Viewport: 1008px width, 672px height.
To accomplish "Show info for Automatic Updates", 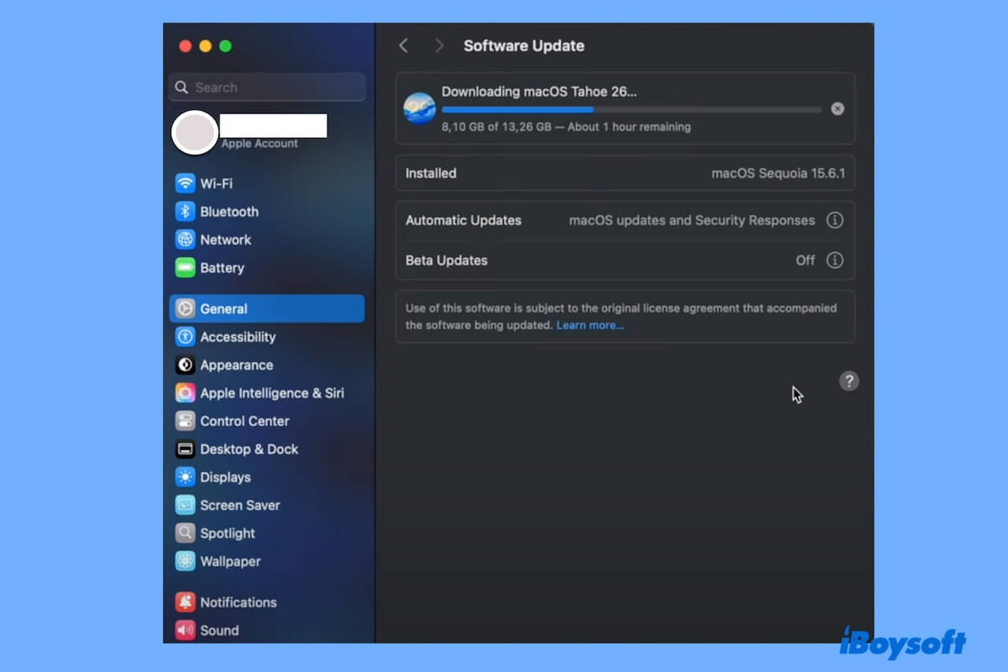I will click(x=834, y=220).
